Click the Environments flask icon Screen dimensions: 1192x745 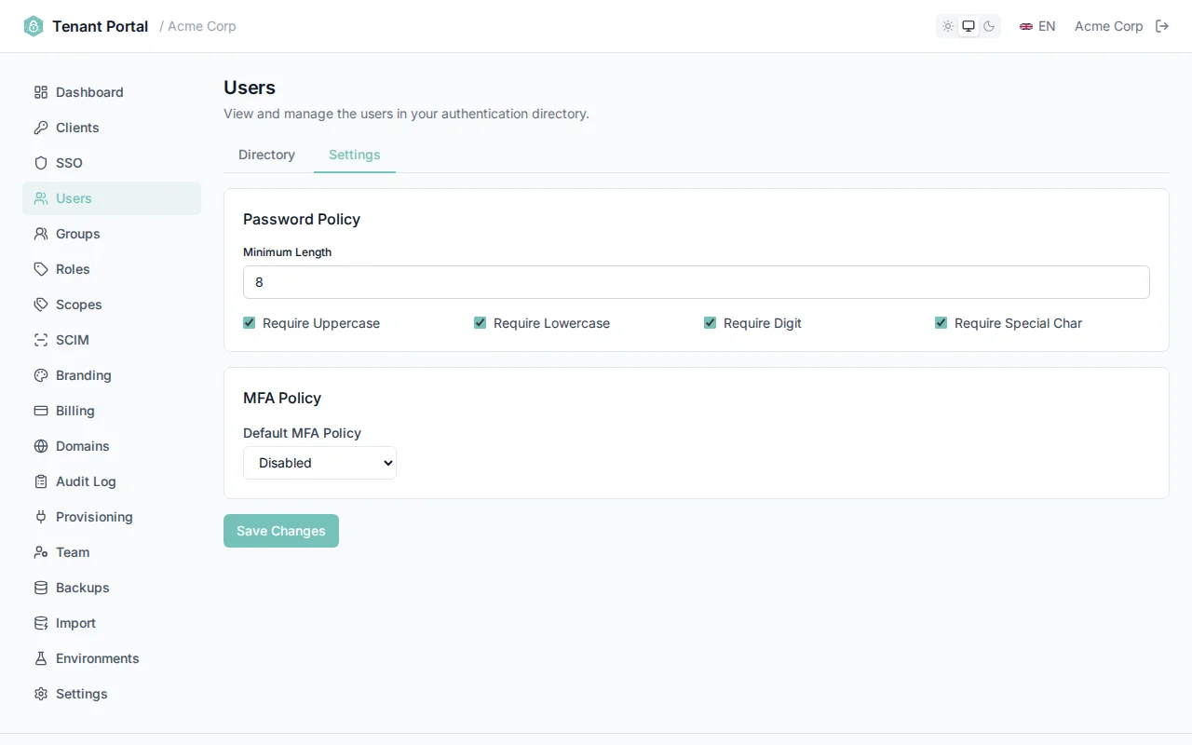(x=41, y=658)
